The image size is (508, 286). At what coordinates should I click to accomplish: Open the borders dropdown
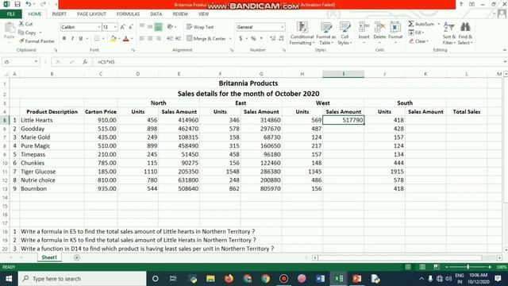tap(103, 39)
